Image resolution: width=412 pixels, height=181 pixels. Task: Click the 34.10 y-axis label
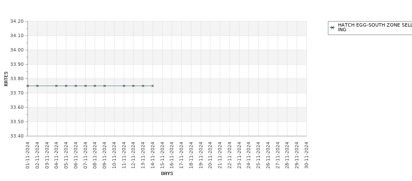pyautogui.click(x=17, y=35)
